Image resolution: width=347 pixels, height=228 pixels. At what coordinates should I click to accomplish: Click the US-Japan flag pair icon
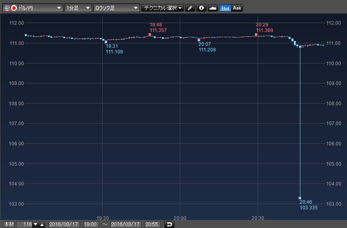(x=11, y=8)
